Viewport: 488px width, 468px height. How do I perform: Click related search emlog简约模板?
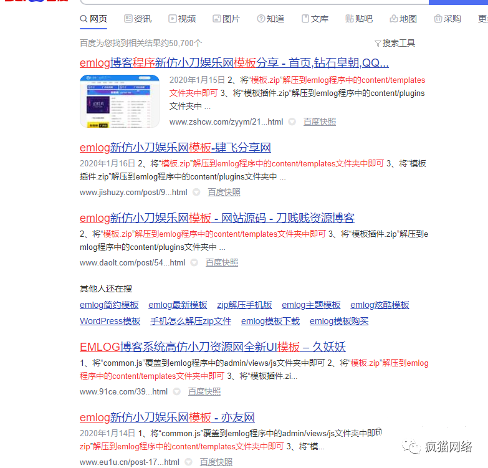109,305
